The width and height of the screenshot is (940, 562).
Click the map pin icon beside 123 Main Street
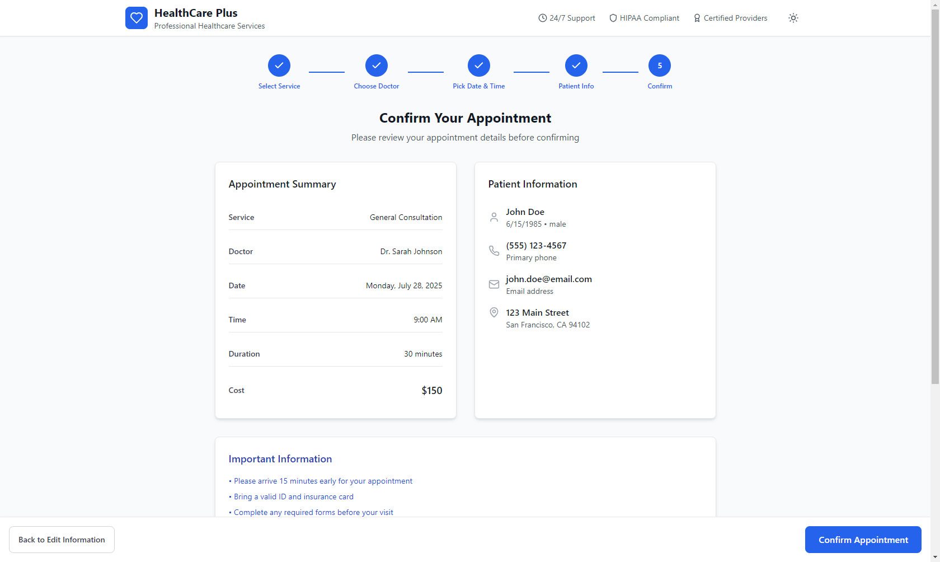tap(494, 312)
